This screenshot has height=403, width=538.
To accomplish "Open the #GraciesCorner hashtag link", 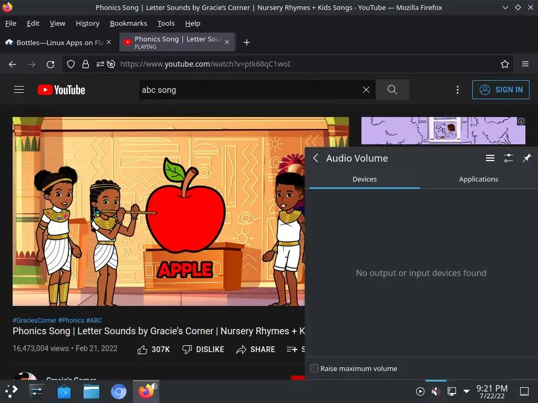I will click(x=34, y=321).
